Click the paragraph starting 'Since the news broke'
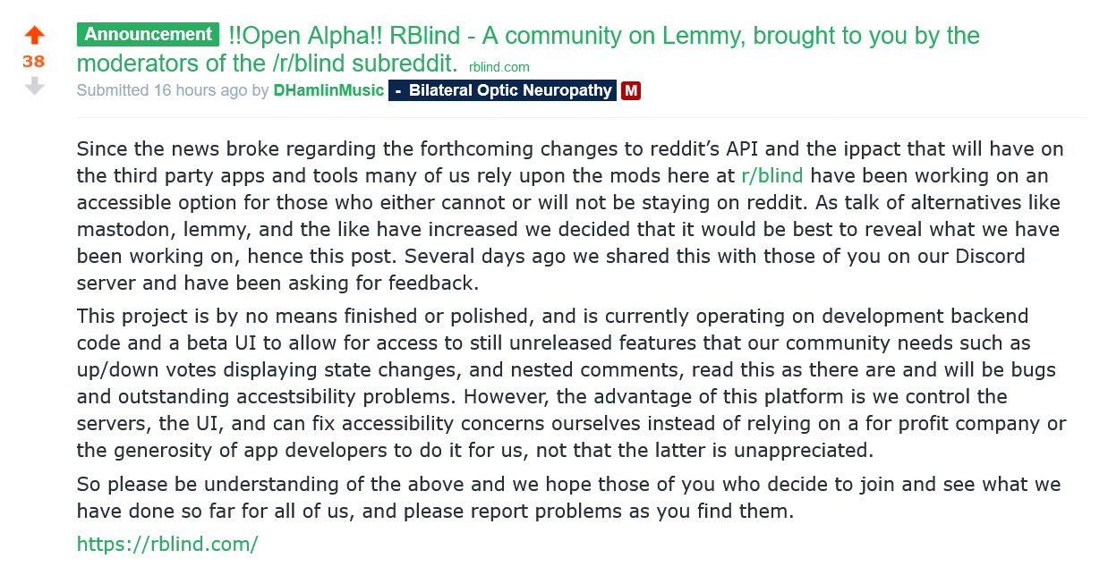The width and height of the screenshot is (1108, 567). point(570,216)
